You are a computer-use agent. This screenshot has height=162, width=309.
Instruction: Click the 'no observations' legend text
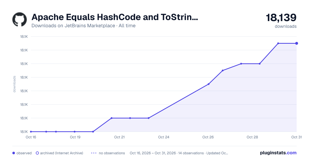(112, 153)
